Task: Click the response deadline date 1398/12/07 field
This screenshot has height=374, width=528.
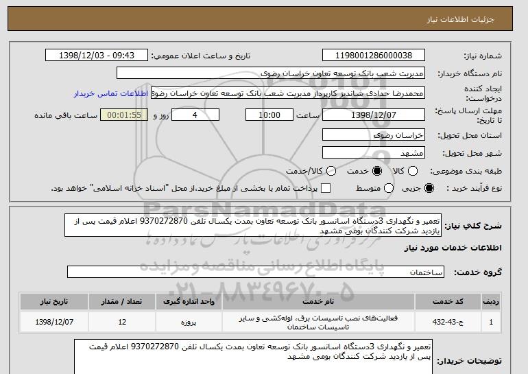Action: click(374, 115)
